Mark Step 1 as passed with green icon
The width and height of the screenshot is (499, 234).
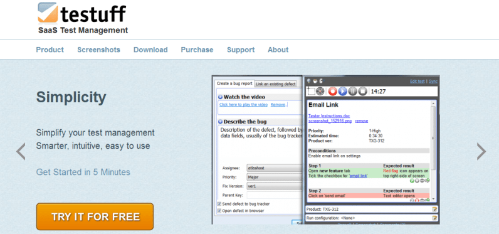pyautogui.click(x=412, y=181)
